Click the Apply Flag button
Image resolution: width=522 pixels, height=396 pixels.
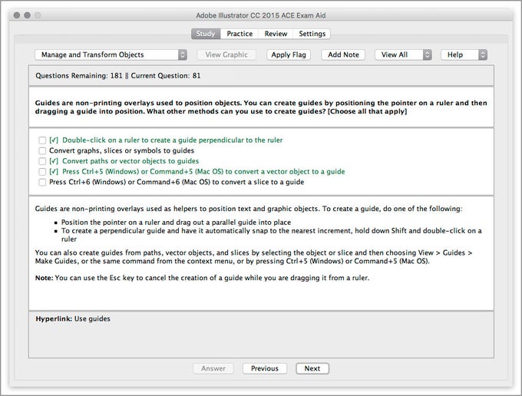click(x=289, y=54)
